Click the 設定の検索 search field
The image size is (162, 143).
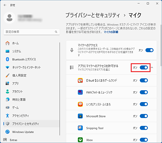coord(32,32)
